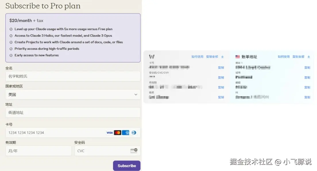Click 'Priority access during high-traffic periods' text

point(47,49)
